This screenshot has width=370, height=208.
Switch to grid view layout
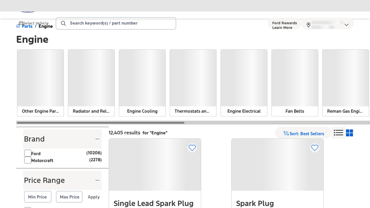350,133
